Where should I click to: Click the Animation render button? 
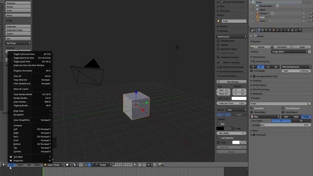(x=280, y=47)
